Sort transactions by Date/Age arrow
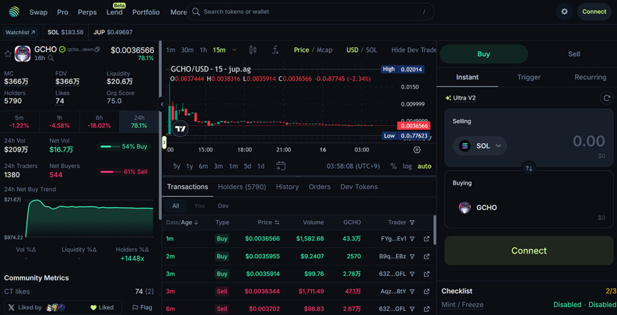Viewport: 617px width, 315px height. tap(196, 223)
